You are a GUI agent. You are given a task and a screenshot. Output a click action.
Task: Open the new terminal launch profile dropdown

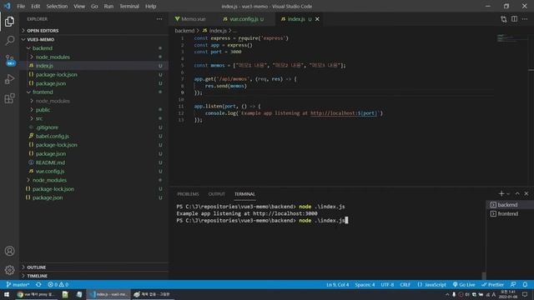point(508,193)
